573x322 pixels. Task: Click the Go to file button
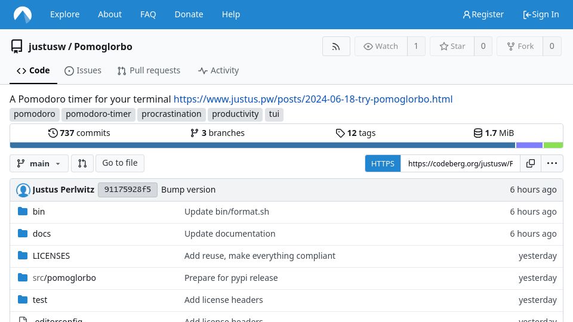click(120, 163)
